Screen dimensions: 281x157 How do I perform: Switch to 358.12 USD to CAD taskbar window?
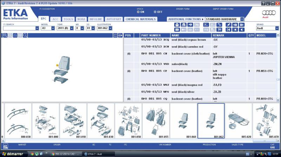(x=66, y=154)
